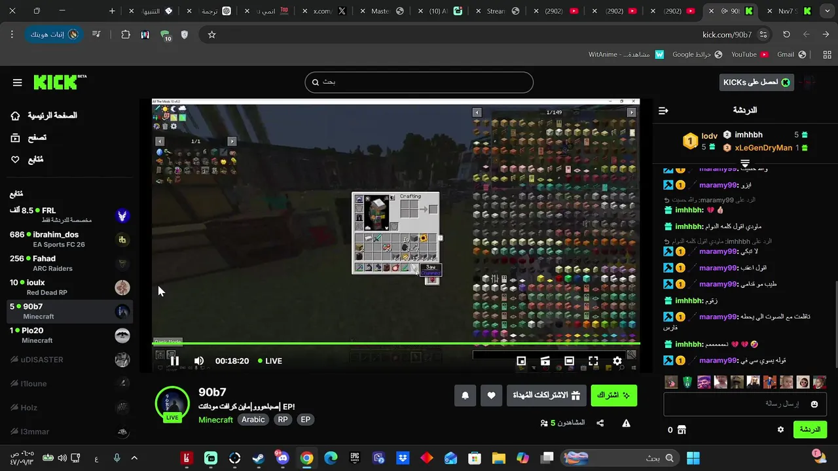The height and width of the screenshot is (471, 838).
Task: Switch to the Stream browser tab
Action: pyautogui.click(x=496, y=11)
